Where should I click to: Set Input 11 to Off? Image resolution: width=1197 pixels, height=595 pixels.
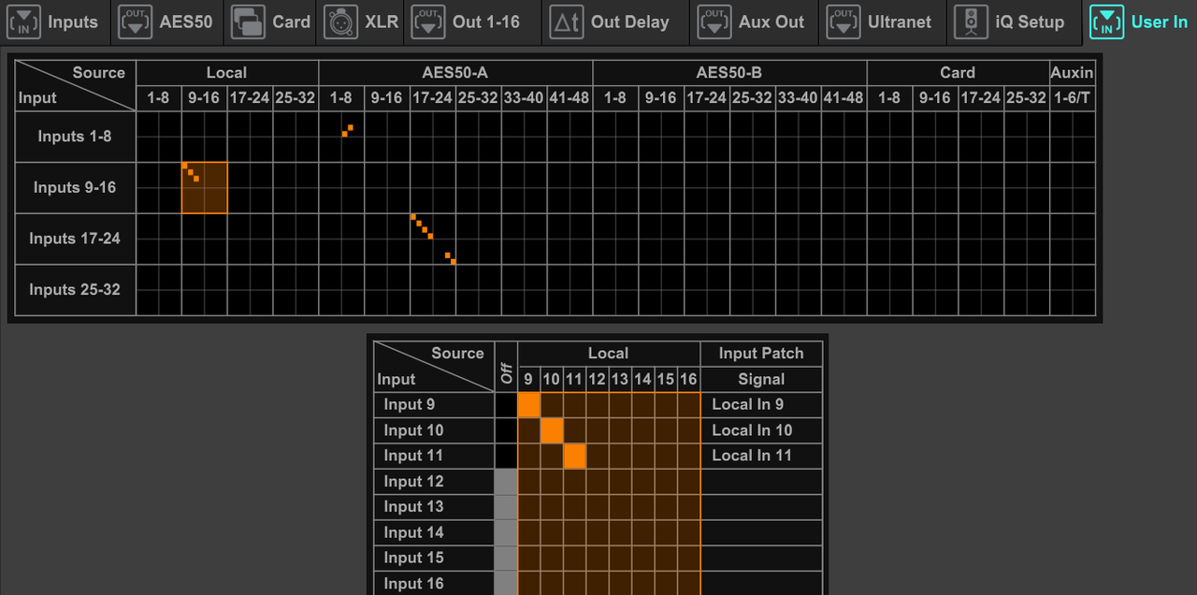506,456
